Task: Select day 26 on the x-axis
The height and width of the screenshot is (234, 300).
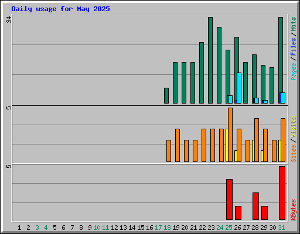Action: click(237, 228)
